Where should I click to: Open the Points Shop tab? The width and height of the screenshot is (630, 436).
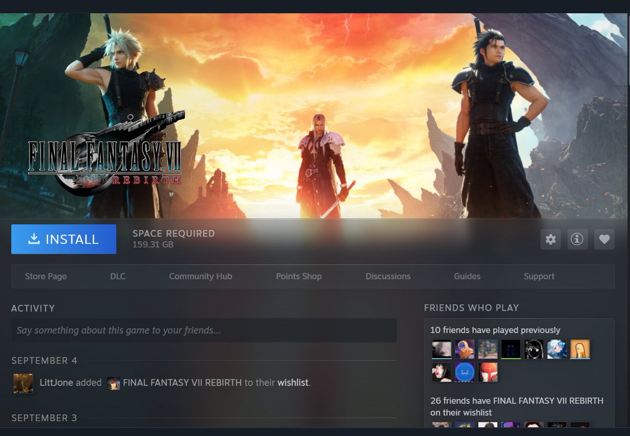coord(299,276)
